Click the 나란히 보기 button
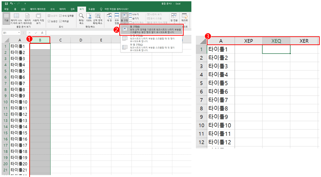Screen dimensions: 321x177 154,14
